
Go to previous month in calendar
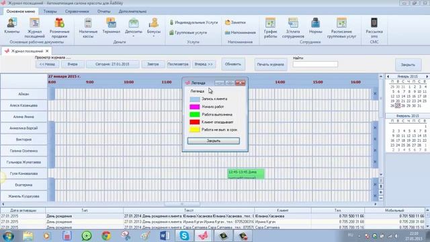click(x=388, y=77)
